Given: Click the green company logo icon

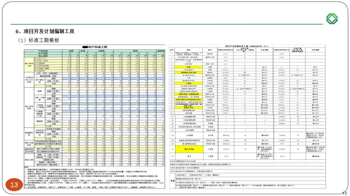Looking at the screenshot, I should coord(332,18).
